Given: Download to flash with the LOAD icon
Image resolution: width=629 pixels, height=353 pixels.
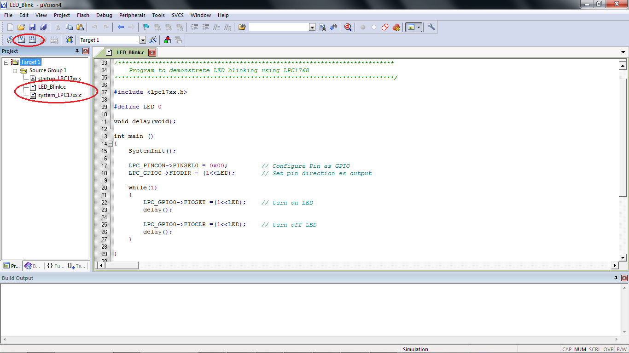Looking at the screenshot, I should [x=69, y=40].
